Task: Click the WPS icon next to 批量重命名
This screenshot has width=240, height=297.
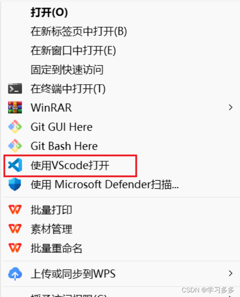Action: 15,248
